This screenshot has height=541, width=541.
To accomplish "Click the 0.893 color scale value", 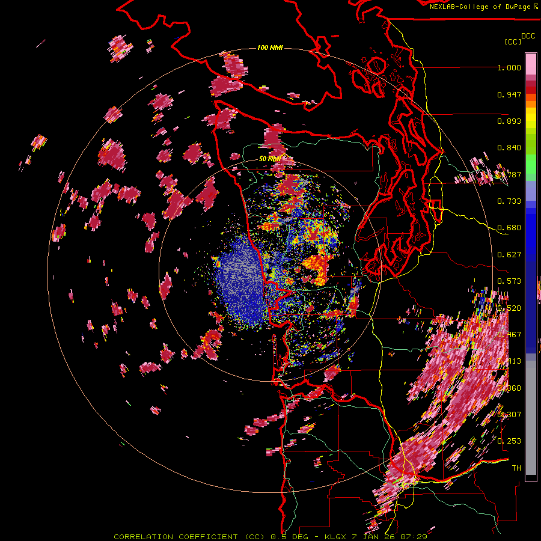I will click(x=509, y=121).
